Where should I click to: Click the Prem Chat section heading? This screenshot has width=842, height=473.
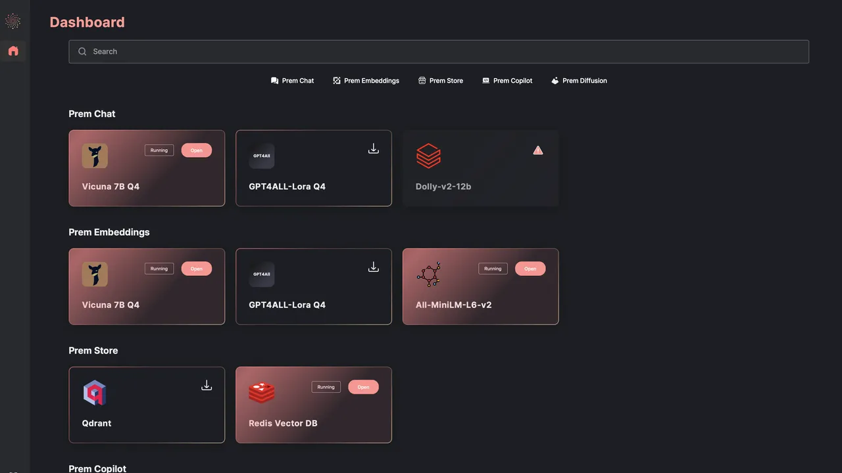tap(92, 114)
